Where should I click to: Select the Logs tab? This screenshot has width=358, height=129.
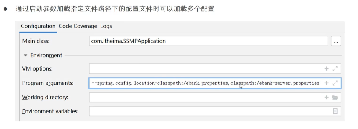106,26
